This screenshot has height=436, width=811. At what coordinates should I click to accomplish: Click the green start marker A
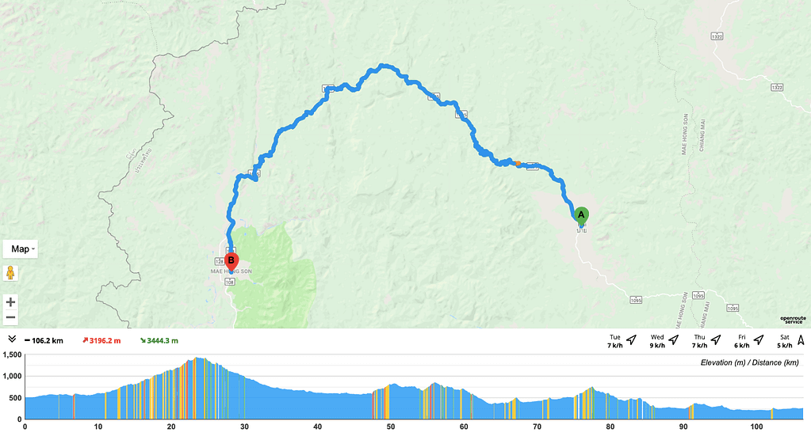581,215
